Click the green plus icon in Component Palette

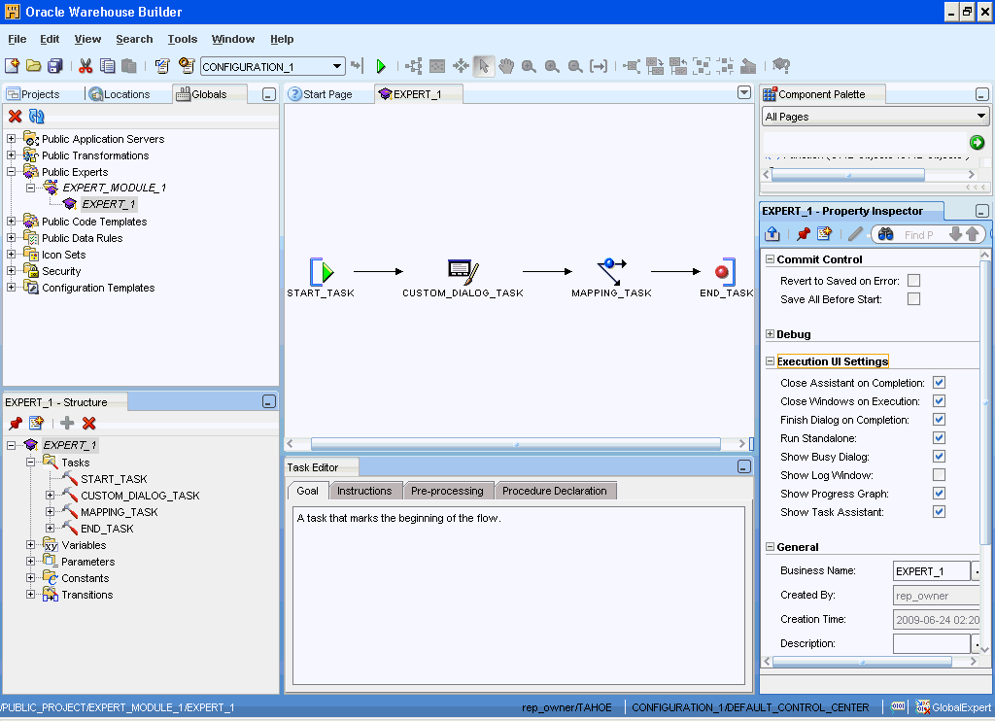(x=977, y=143)
